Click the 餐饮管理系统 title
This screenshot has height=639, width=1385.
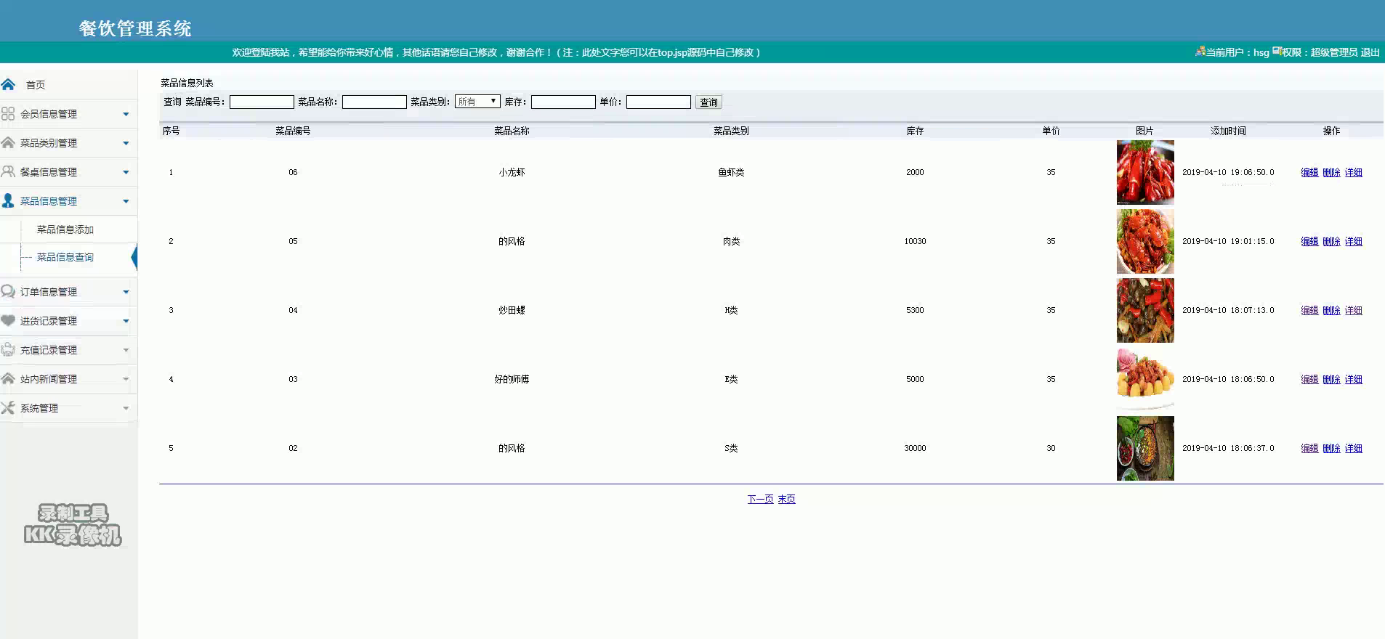(135, 28)
